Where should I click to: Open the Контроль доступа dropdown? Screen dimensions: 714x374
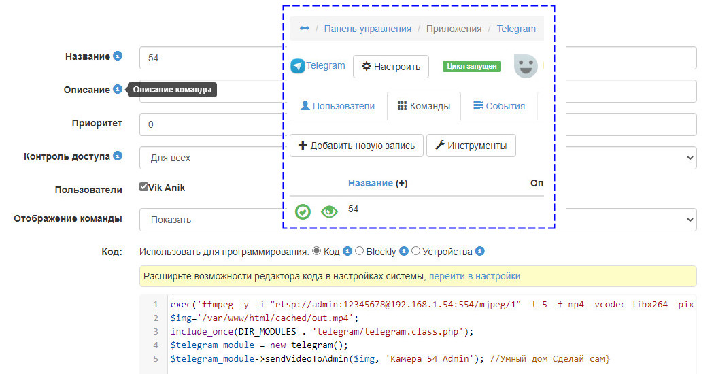[x=418, y=158]
